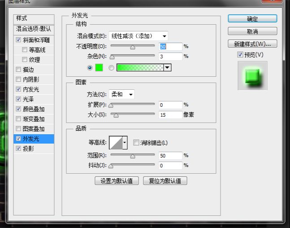Toggle the 内发光 effect checkbox

point(18,89)
